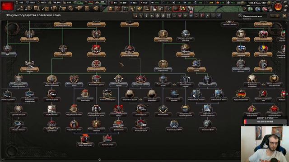
Task: Click the manpower value 718.84K
Action: pos(56,3)
